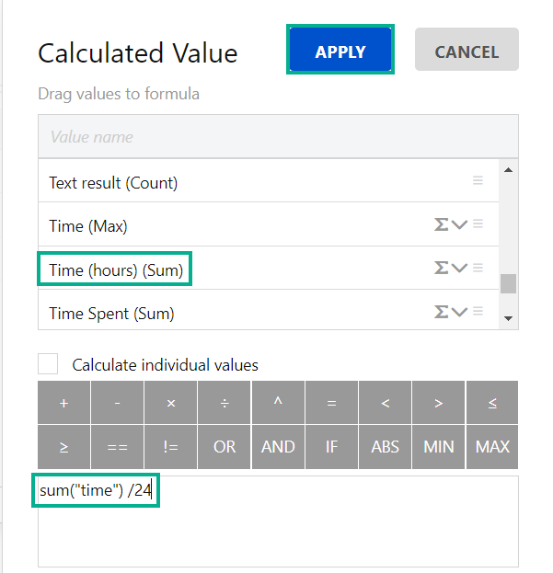Insert the multiplication operator
The image size is (553, 573).
pos(171,403)
